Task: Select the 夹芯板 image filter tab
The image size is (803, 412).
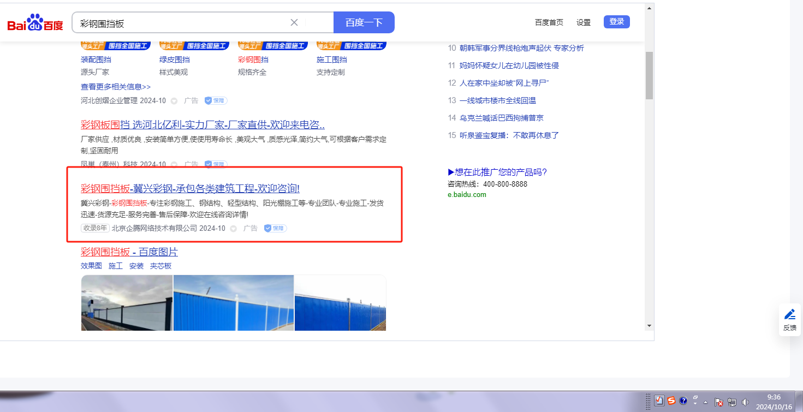Action: (160, 266)
